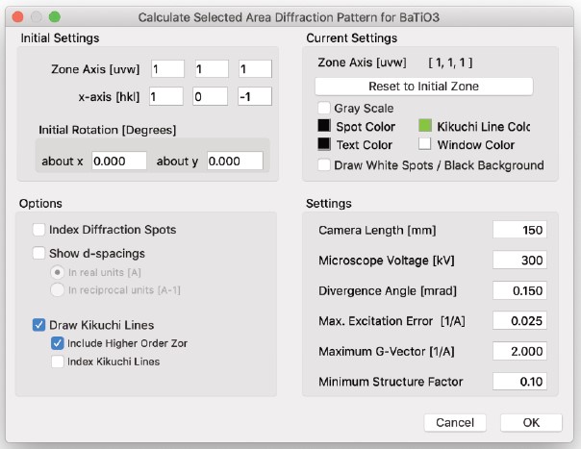Uncheck Draw Kikuchi Lines
Viewport: 581px width, 449px height.
pyautogui.click(x=39, y=325)
